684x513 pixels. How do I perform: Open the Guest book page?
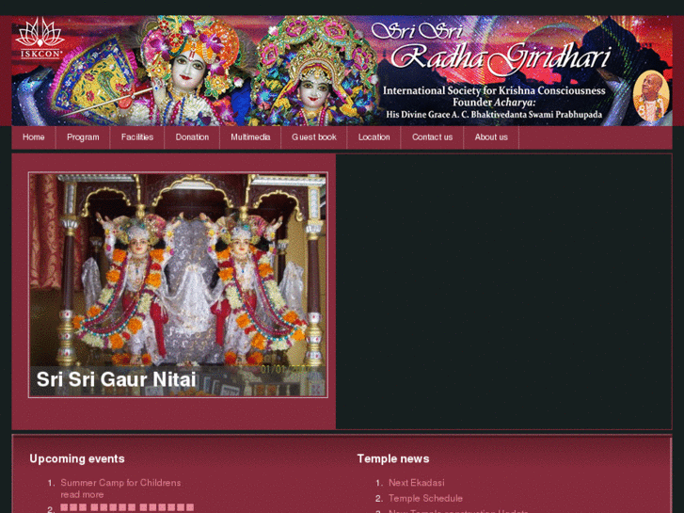click(x=314, y=137)
